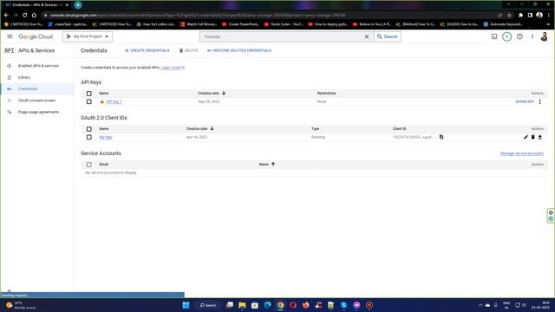555x312 pixels.
Task: Click Create Credentials
Action: point(147,50)
